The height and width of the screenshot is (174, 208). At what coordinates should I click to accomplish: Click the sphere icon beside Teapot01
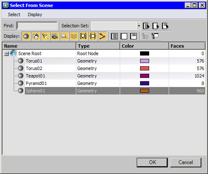coord(21,76)
